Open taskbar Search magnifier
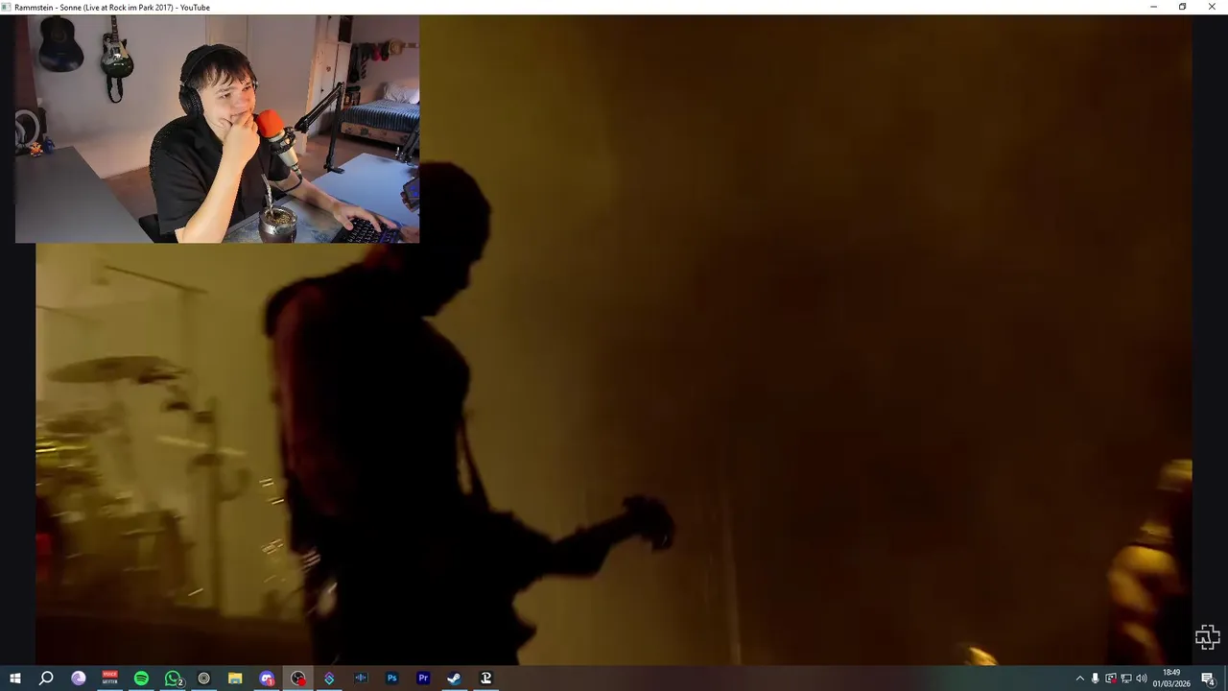1228x691 pixels. (x=46, y=679)
